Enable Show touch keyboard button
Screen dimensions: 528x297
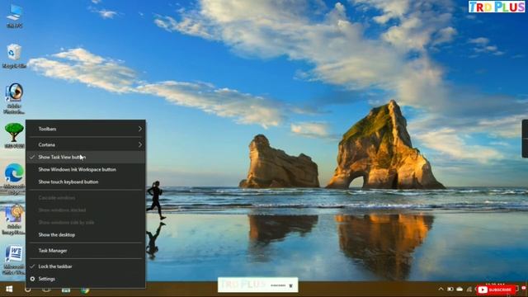click(x=86, y=181)
